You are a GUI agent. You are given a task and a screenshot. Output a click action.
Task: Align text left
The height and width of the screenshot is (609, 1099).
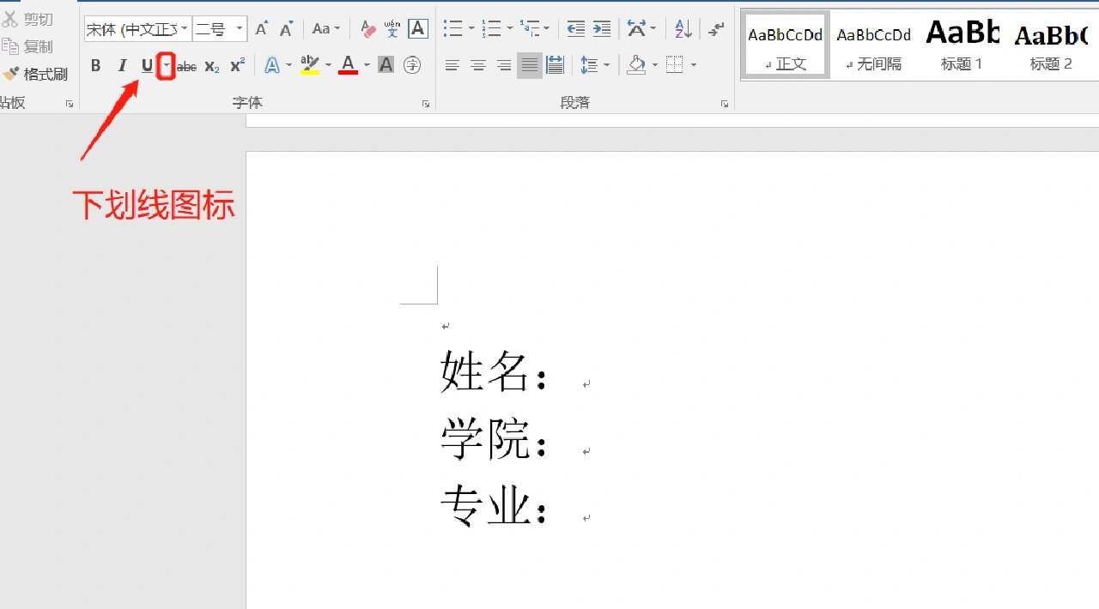pyautogui.click(x=452, y=65)
